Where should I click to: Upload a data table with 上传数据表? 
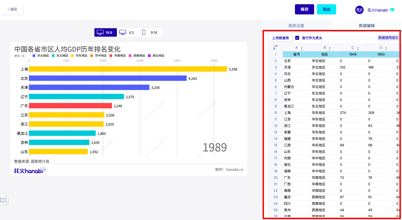click(x=281, y=38)
